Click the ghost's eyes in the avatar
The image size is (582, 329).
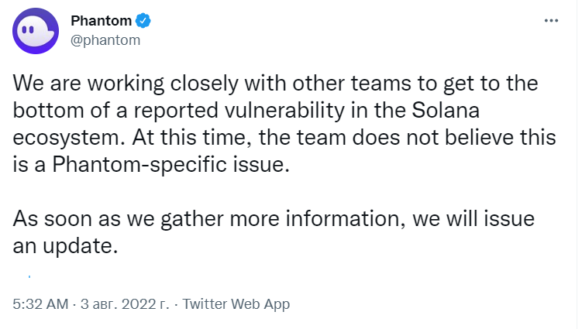(x=28, y=29)
